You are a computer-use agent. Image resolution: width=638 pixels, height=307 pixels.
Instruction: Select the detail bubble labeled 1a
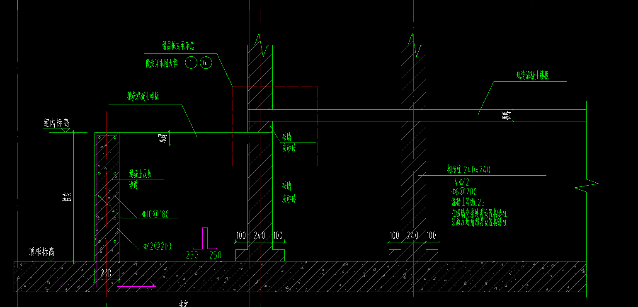point(206,63)
